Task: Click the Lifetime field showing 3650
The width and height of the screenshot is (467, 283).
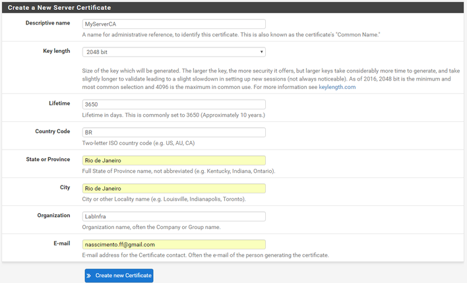Action: click(174, 105)
